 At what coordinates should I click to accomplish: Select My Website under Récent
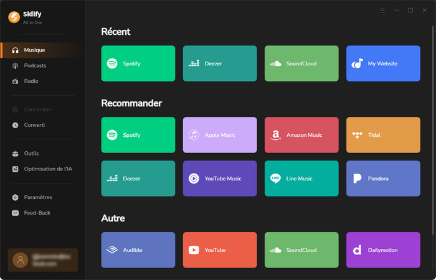coord(382,63)
